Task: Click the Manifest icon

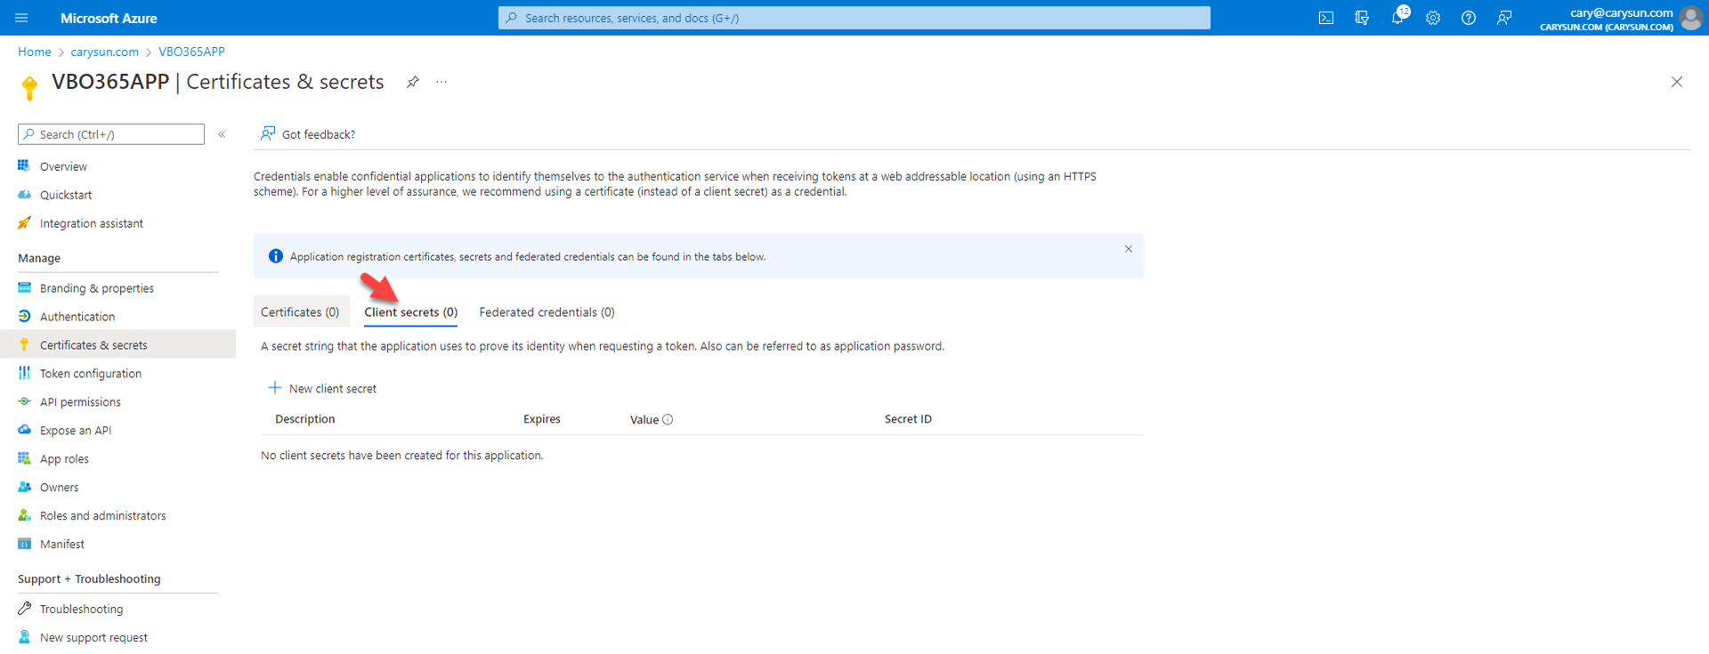Action: pos(24,545)
